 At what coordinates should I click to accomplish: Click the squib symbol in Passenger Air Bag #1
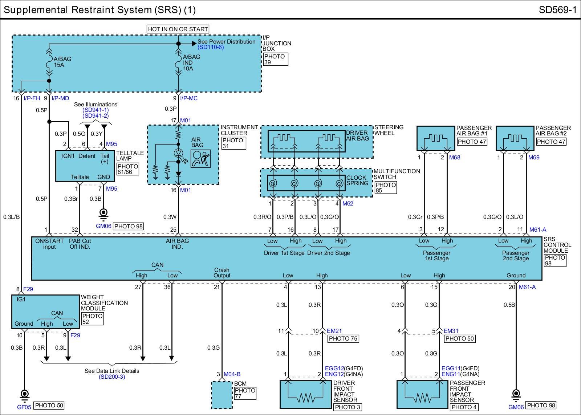coord(435,138)
